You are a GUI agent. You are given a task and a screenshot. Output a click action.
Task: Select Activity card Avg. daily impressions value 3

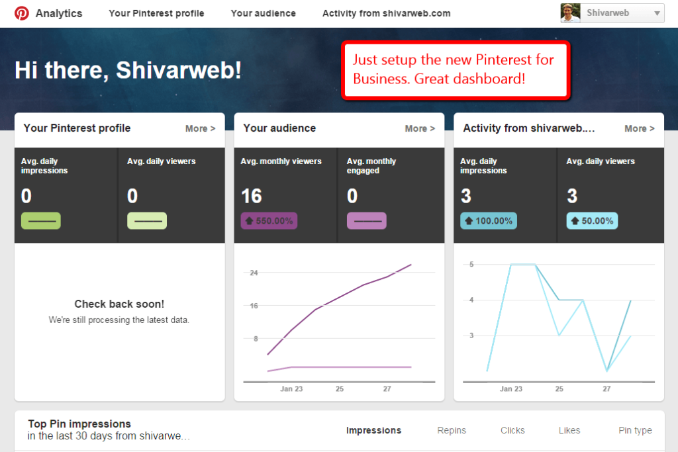466,196
